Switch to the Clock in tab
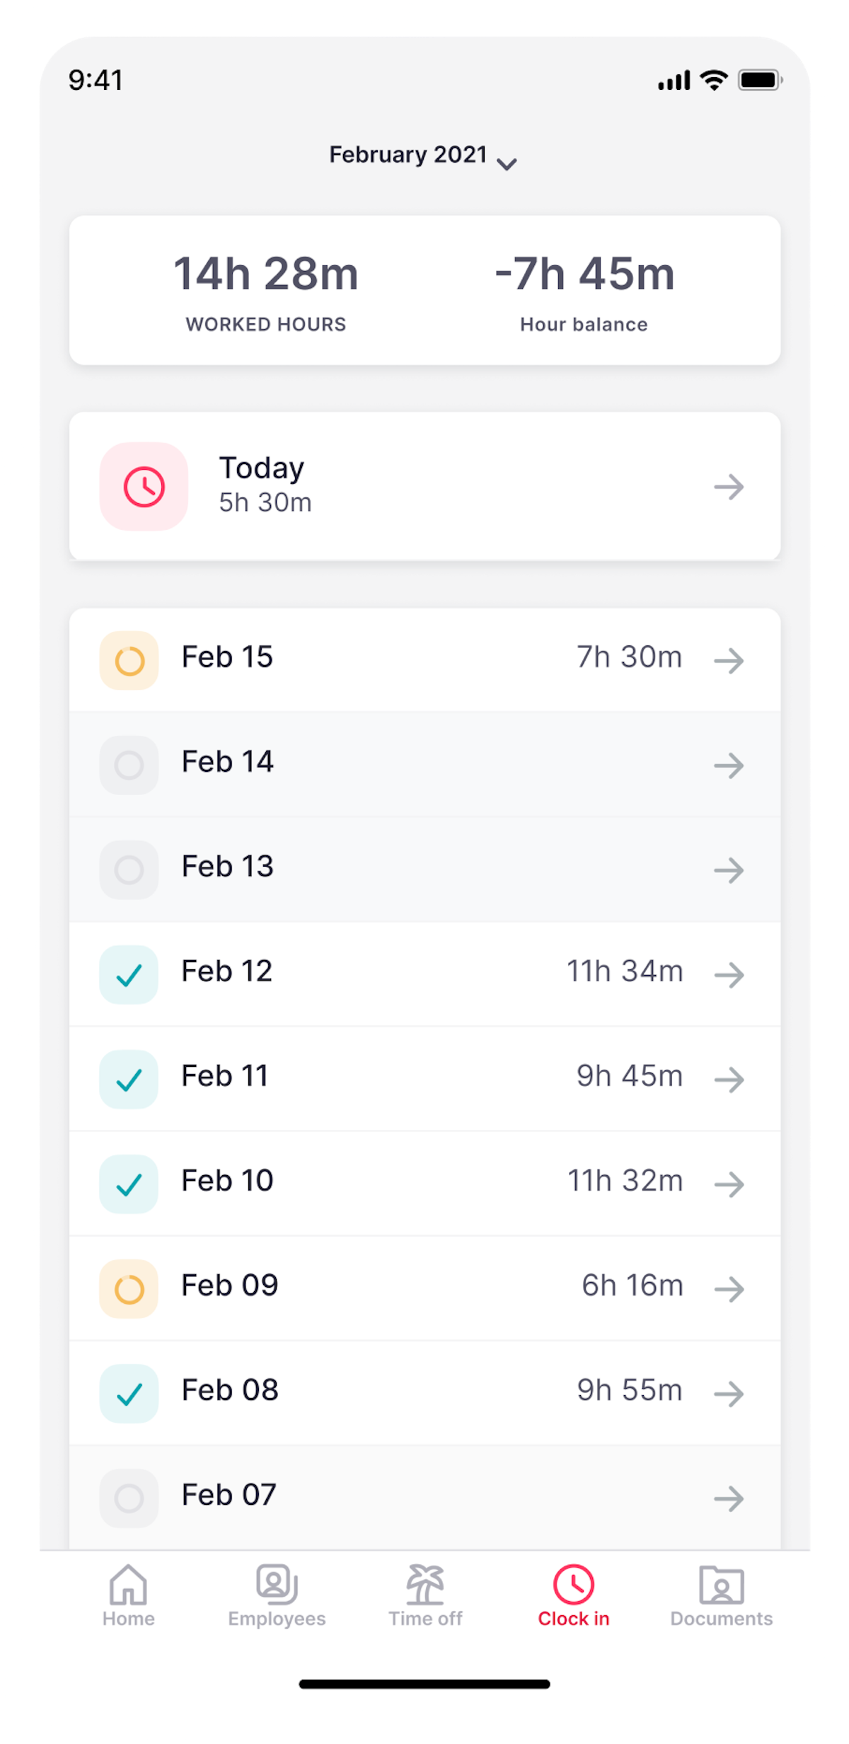Screen dimensions: 849x1744 (573, 1595)
